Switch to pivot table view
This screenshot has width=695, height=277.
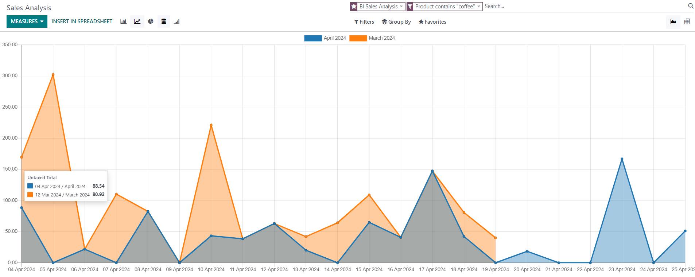687,22
